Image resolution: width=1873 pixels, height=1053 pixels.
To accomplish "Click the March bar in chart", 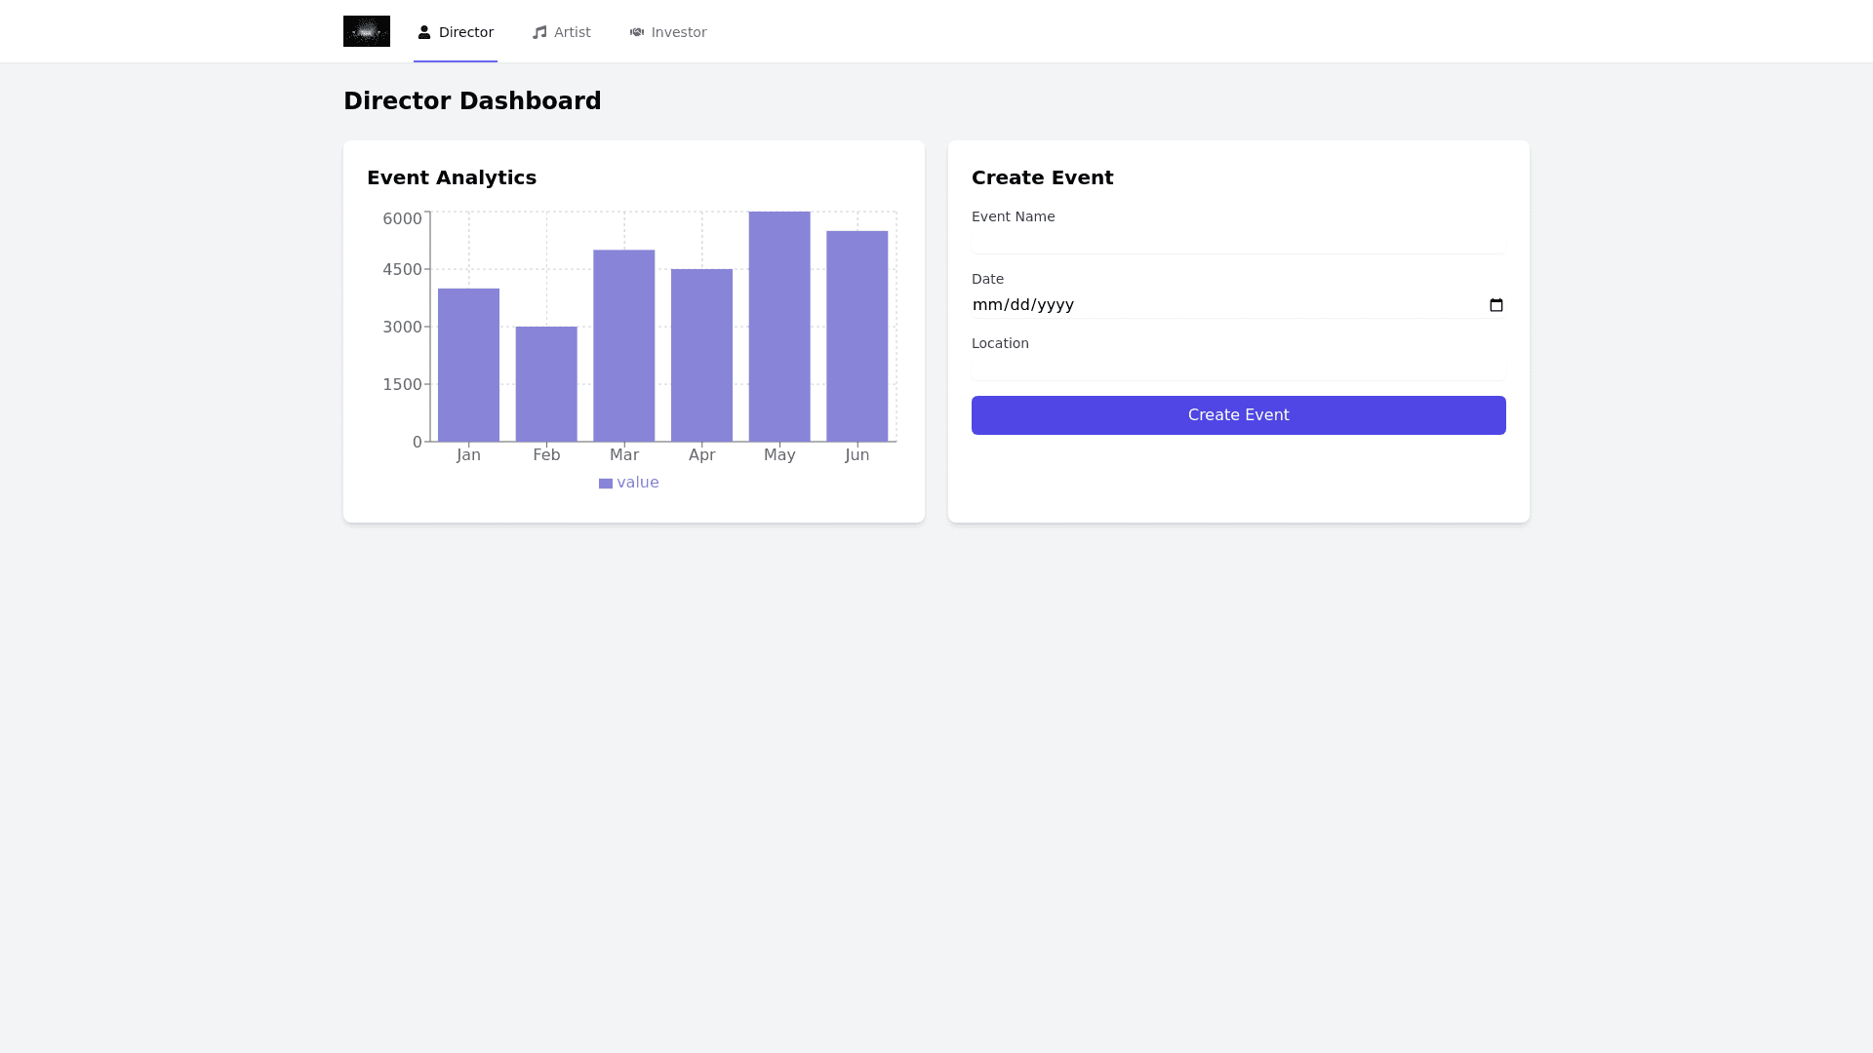I will [624, 345].
